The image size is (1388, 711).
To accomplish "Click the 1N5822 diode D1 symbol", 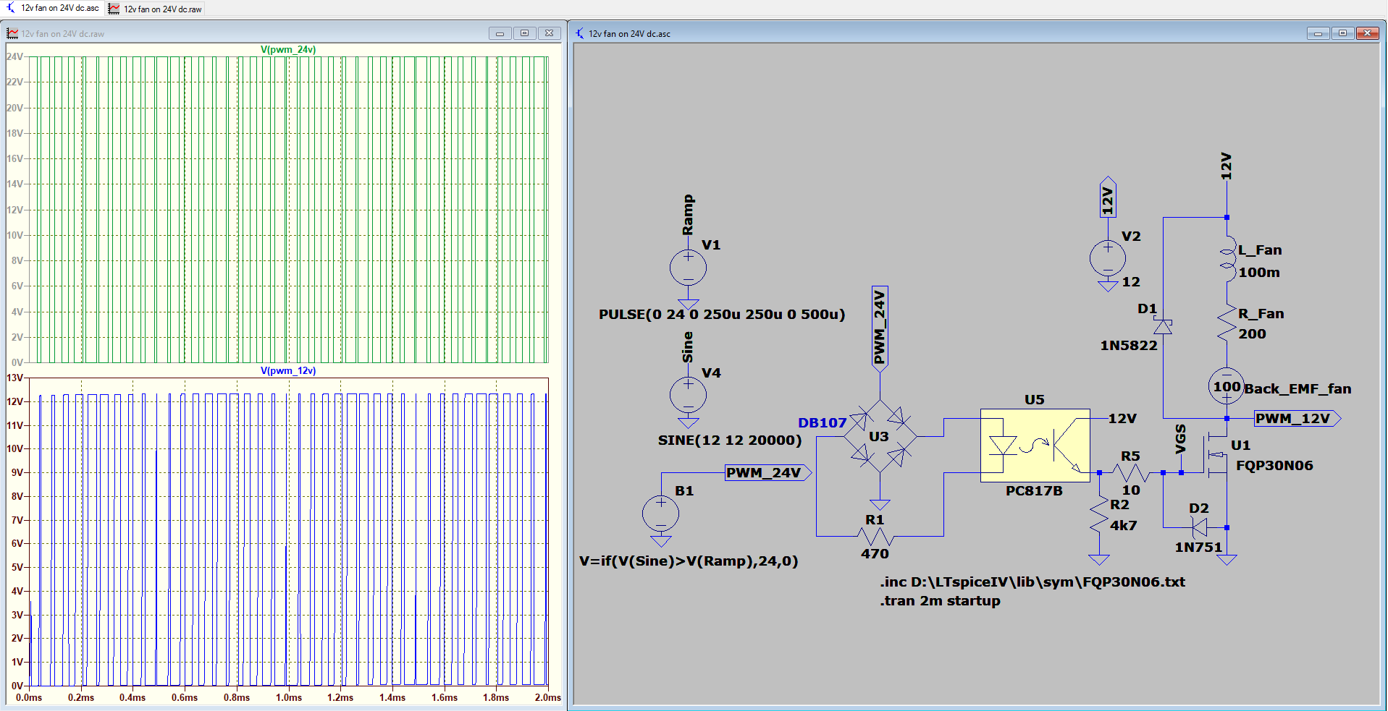I will pyautogui.click(x=1163, y=327).
